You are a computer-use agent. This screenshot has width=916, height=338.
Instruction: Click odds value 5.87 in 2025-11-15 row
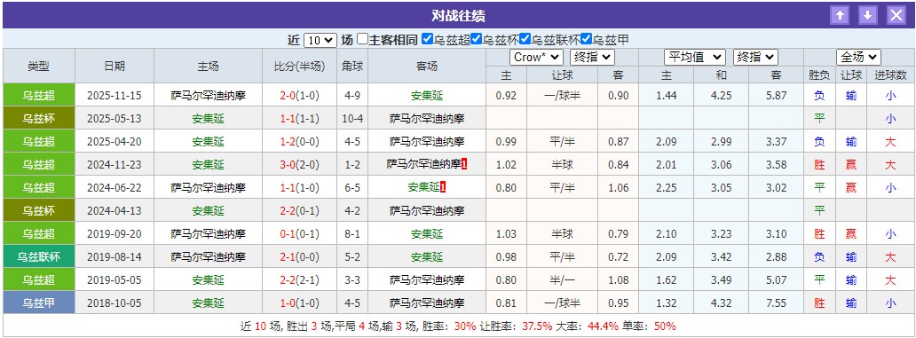776,95
